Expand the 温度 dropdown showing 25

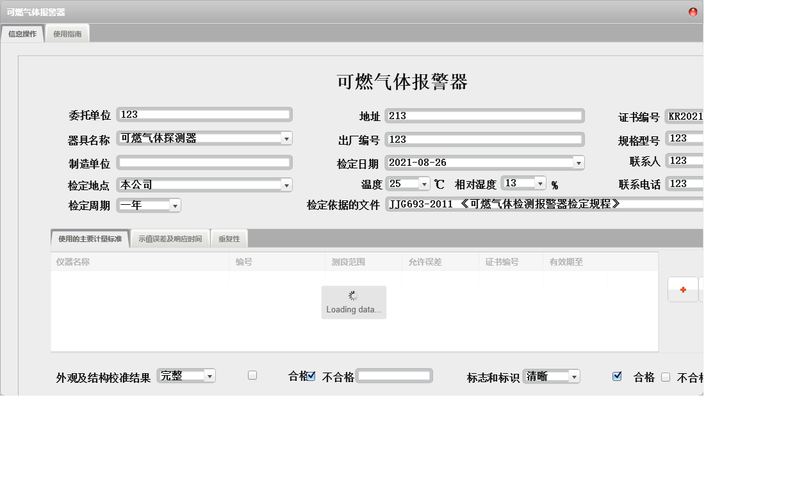(424, 184)
